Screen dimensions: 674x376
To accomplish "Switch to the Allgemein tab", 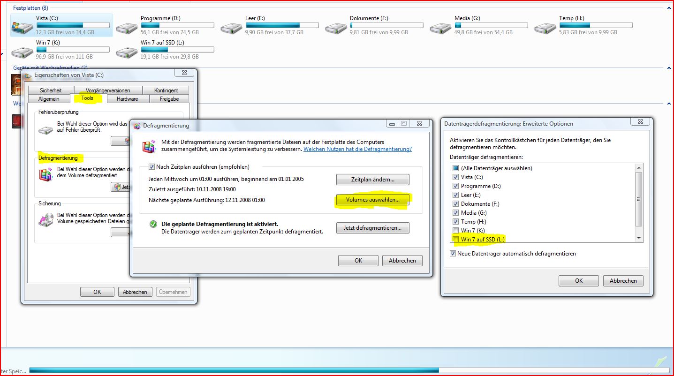I will point(49,99).
